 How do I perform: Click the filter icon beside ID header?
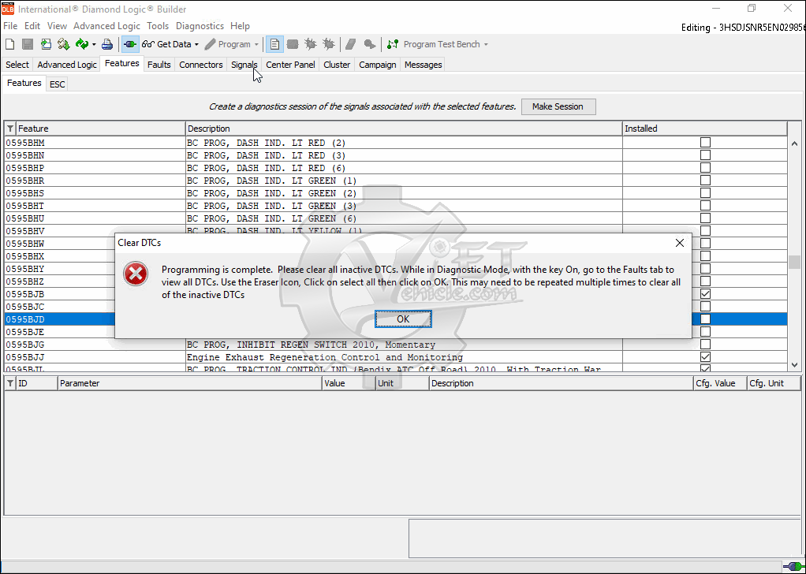pos(10,383)
